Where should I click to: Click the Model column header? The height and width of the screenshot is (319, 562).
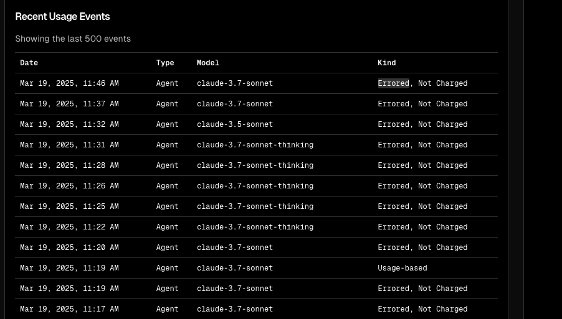pyautogui.click(x=208, y=63)
